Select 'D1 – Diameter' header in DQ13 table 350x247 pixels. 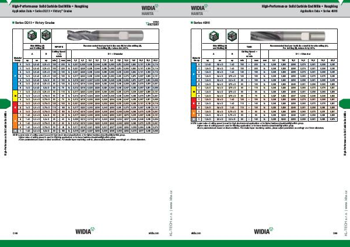115,54
